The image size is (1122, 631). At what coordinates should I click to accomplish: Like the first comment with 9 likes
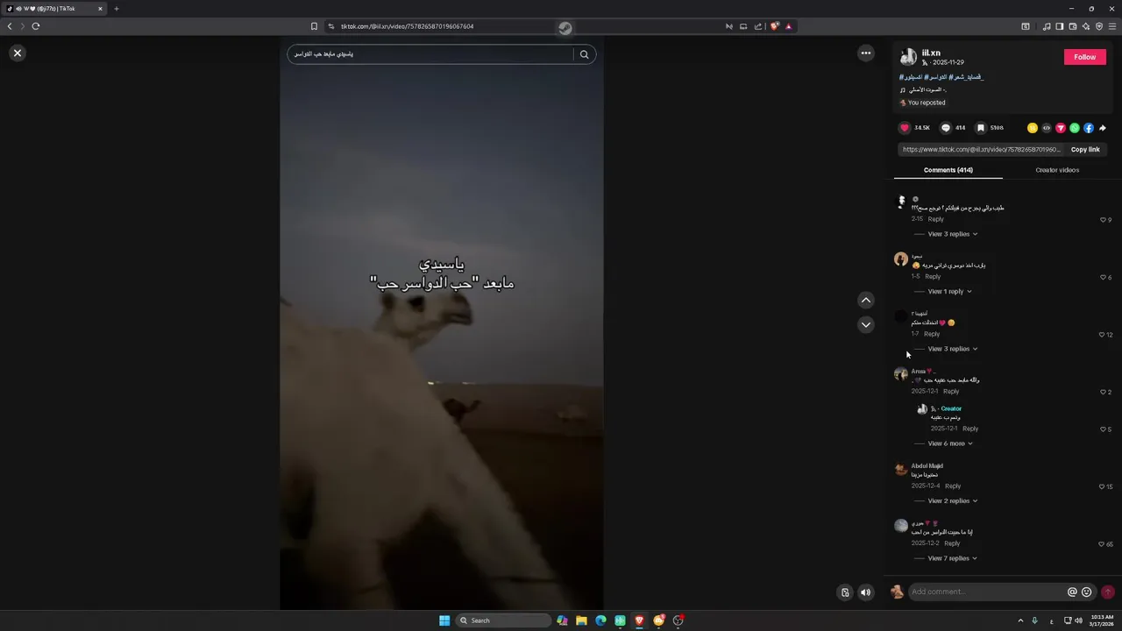1103,220
